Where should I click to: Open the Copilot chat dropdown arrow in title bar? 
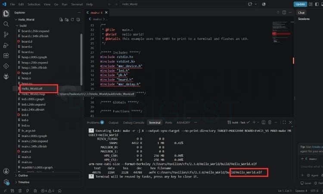[256, 4]
